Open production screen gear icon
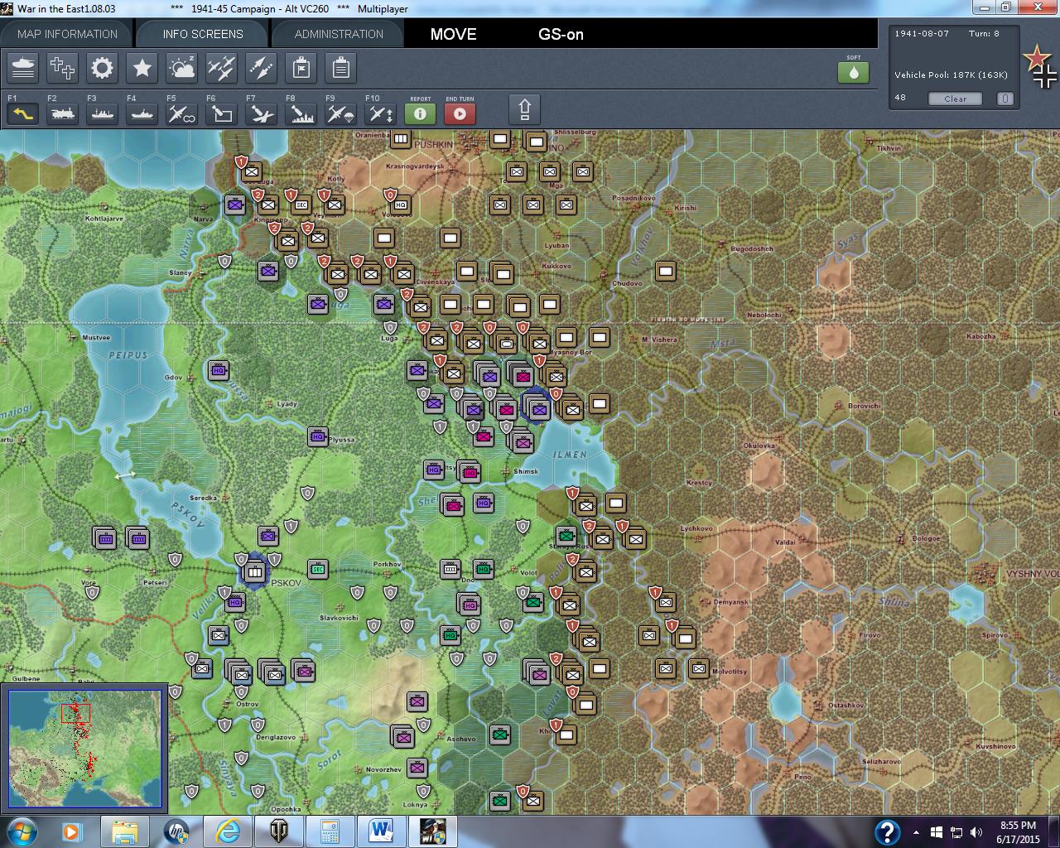Screen dimensions: 1060x848 tap(102, 68)
